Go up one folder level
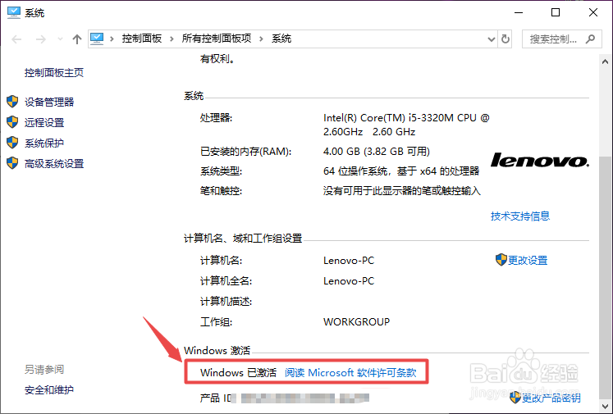Viewport: 613px width, 414px height. tap(77, 39)
